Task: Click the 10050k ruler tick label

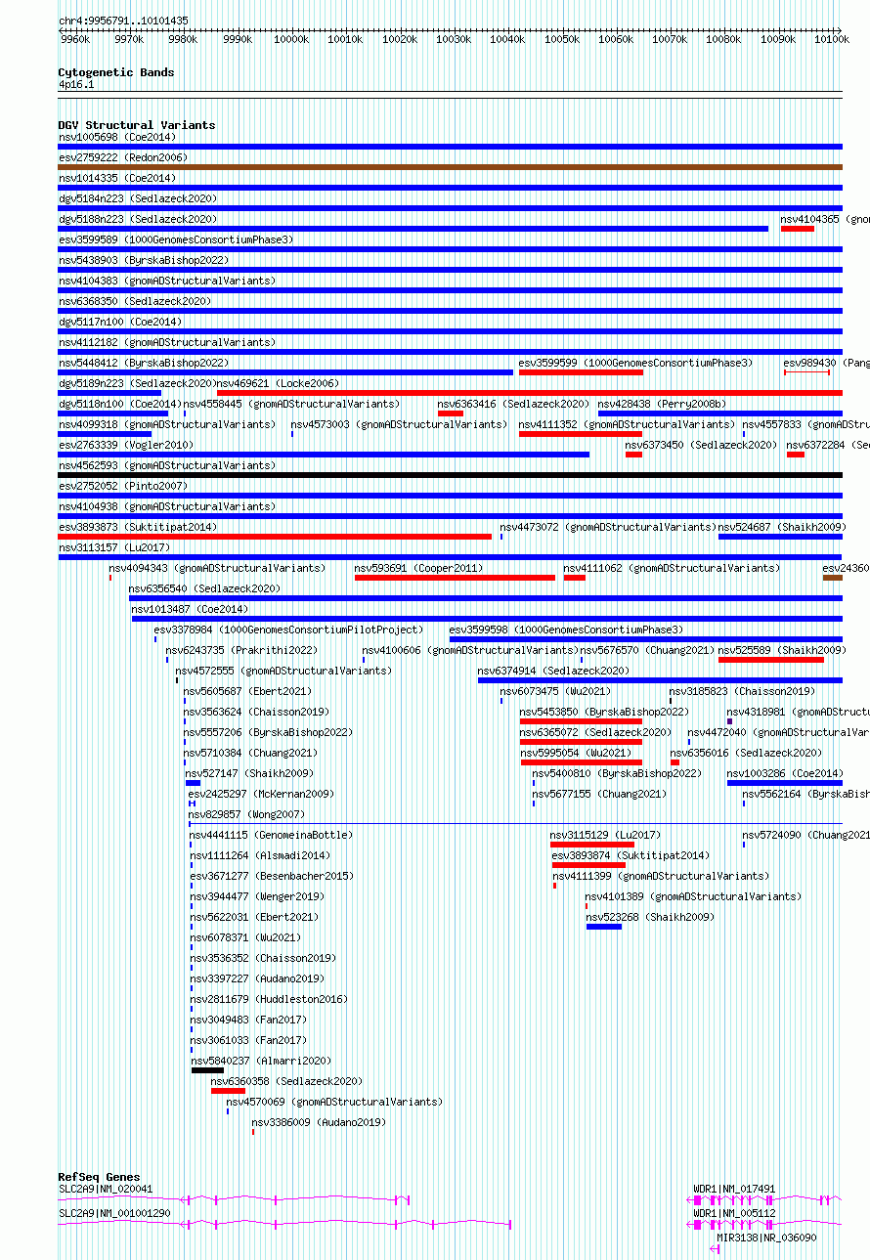Action: (x=561, y=40)
